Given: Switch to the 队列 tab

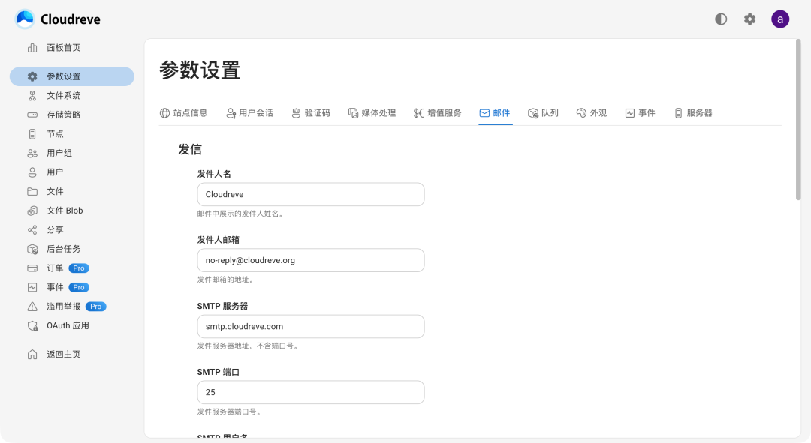Looking at the screenshot, I should (543, 112).
